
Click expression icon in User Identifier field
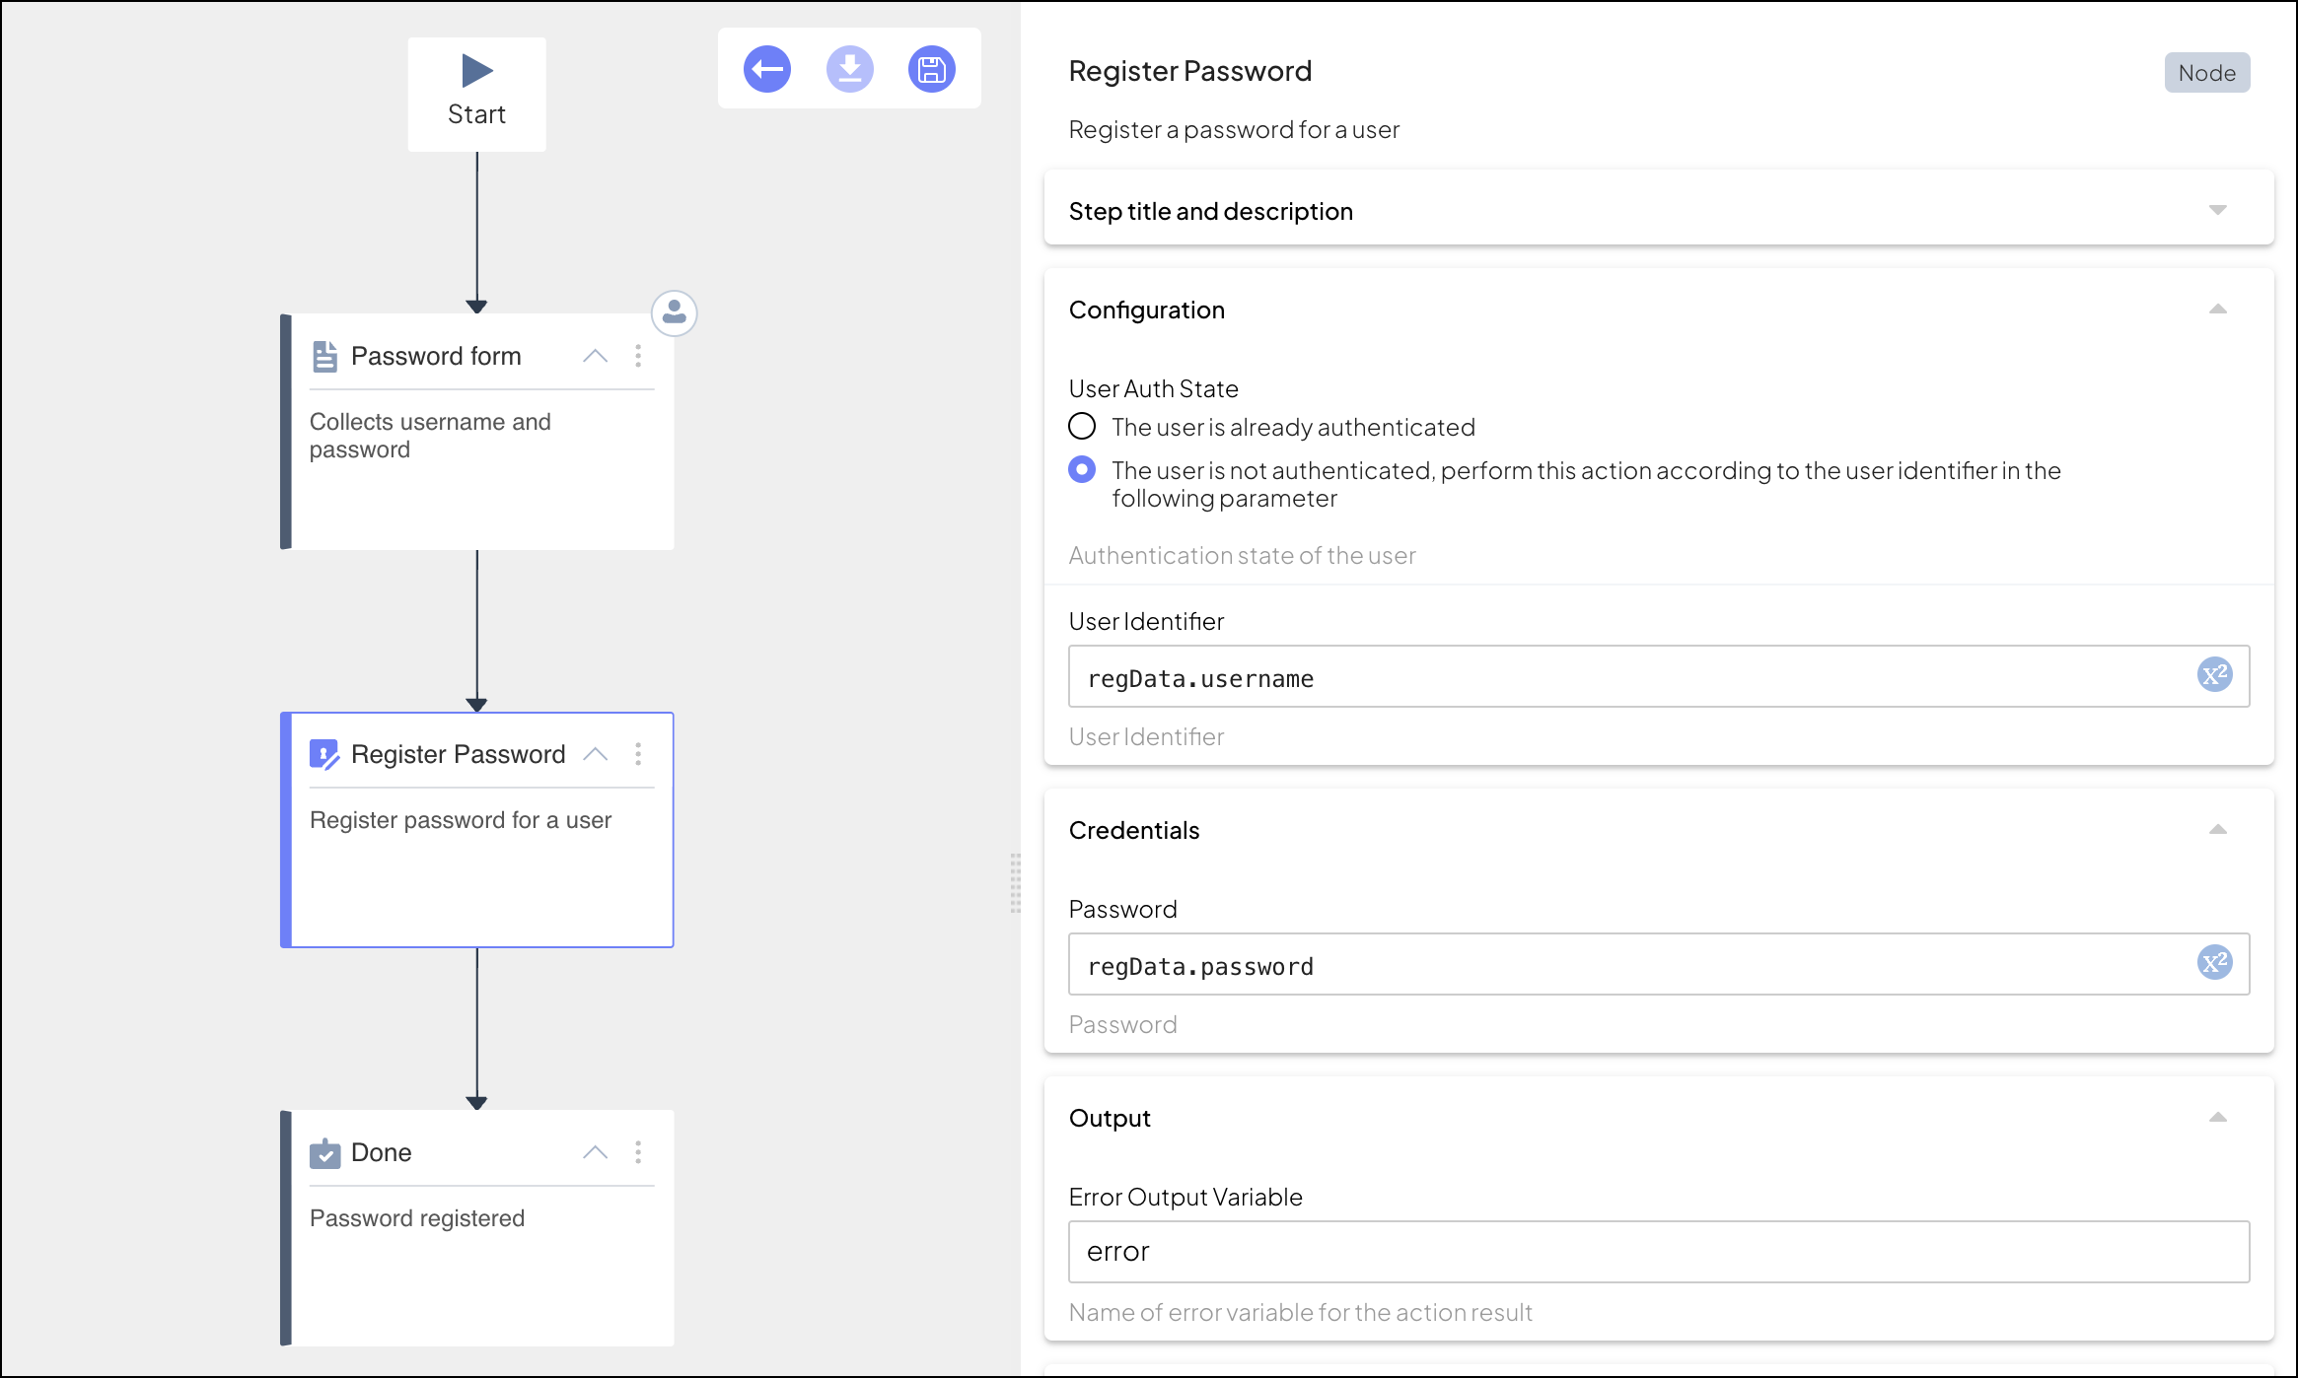(x=2214, y=675)
